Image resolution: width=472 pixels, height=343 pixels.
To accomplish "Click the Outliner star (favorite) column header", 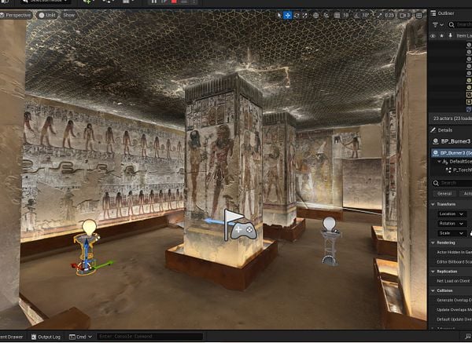I will 441,36.
